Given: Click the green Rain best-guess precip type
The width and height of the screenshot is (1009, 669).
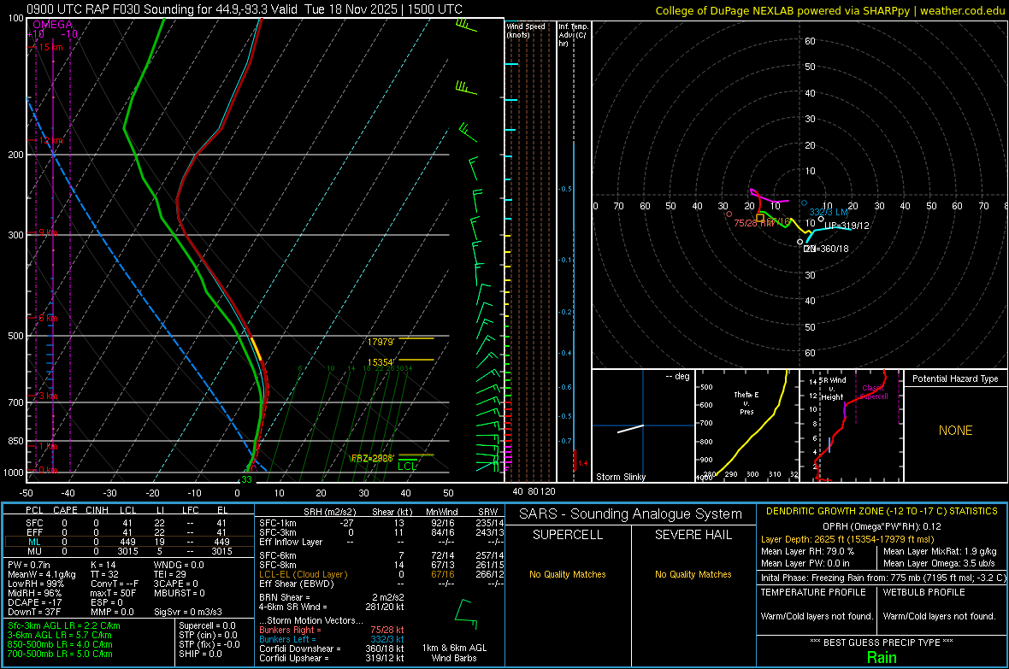Looking at the screenshot, I should (x=882, y=657).
